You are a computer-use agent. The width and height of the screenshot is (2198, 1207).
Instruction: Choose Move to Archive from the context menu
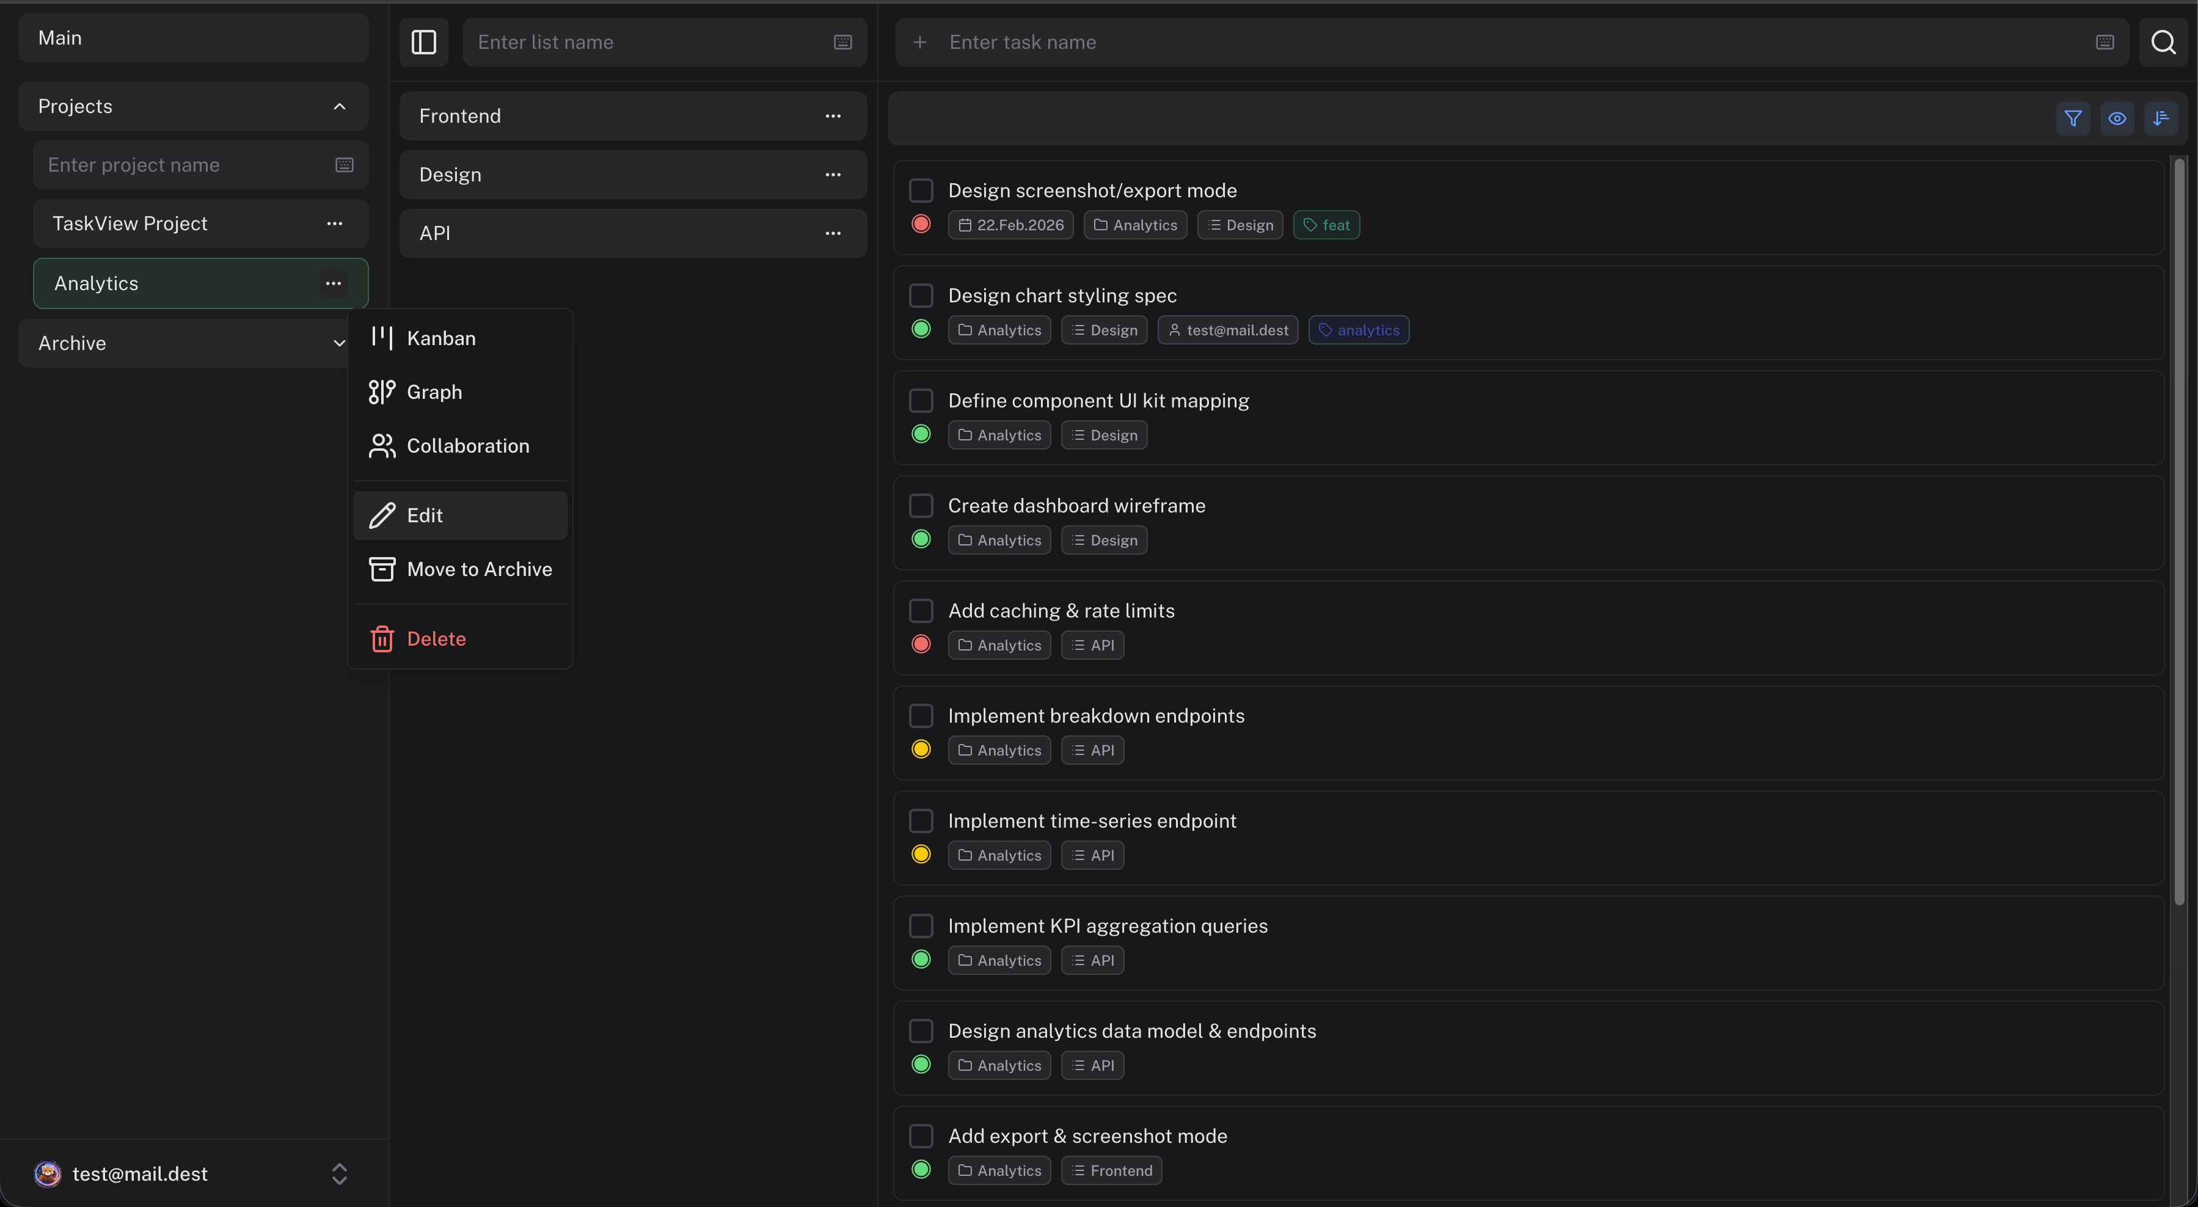click(x=480, y=569)
